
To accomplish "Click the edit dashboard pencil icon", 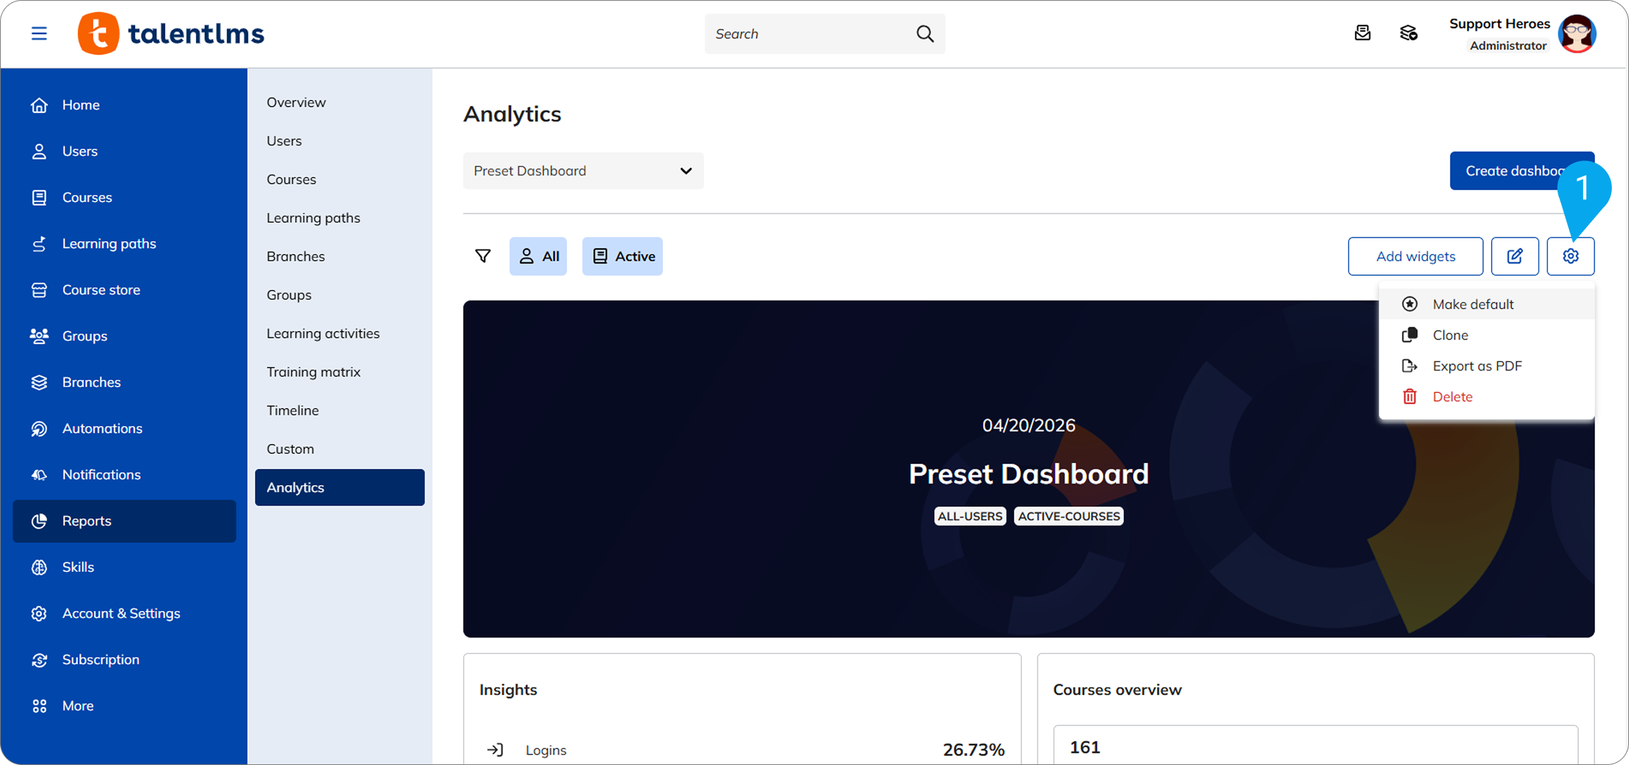I will 1514,256.
